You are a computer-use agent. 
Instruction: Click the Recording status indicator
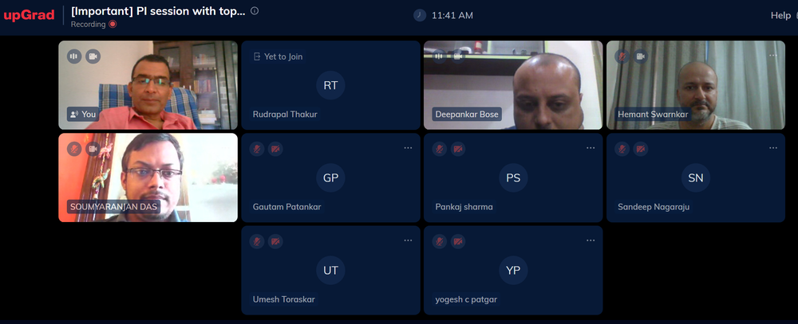pyautogui.click(x=93, y=24)
